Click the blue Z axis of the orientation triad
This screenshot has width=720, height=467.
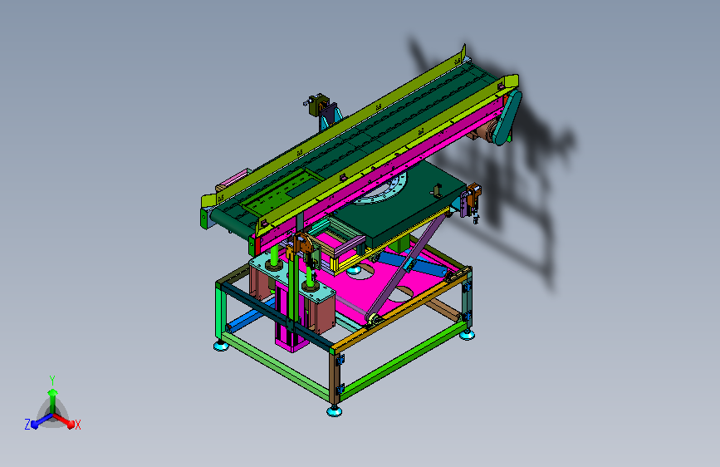click(x=42, y=420)
